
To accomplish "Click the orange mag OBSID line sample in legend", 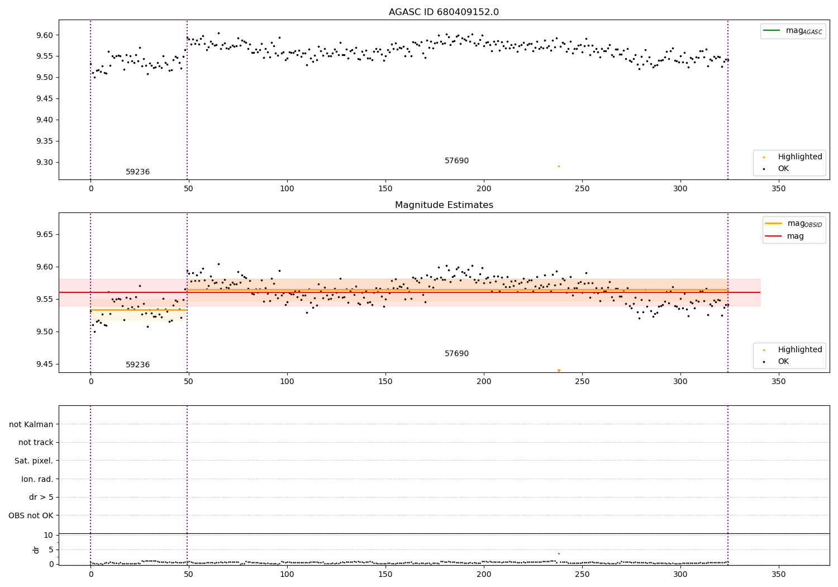I will [773, 224].
